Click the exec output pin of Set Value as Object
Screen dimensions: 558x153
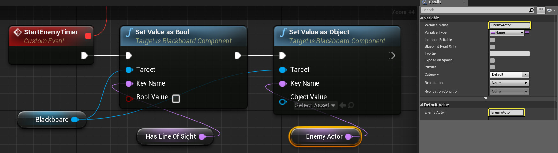click(391, 56)
